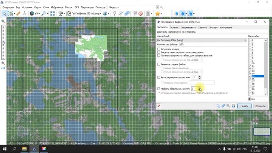Toggle 'Автосохранение сессии' checkbox
This screenshot has width=272, height=153.
[x=159, y=77]
